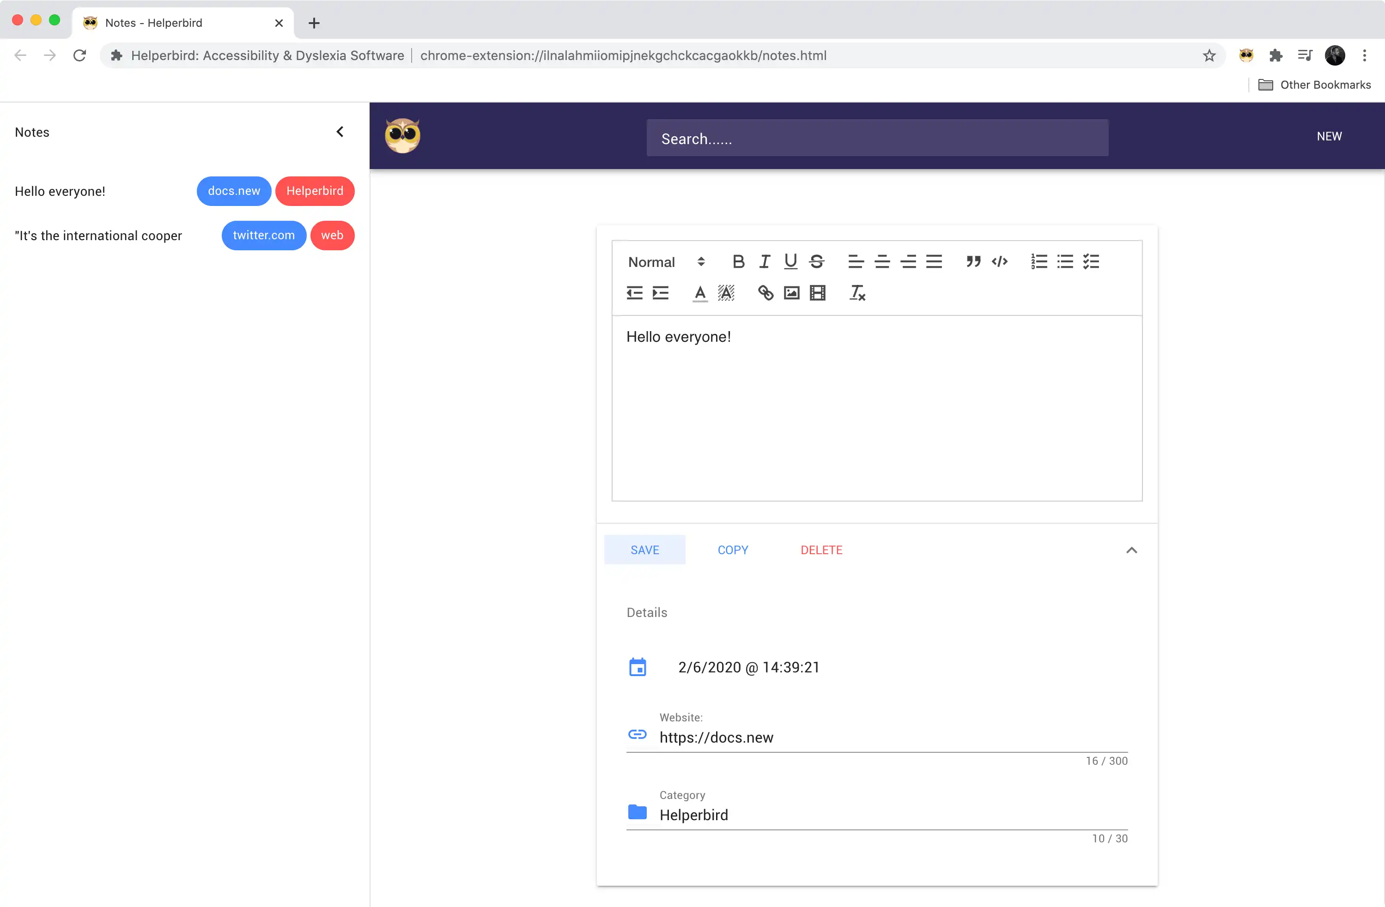Click the DELETE button
The width and height of the screenshot is (1385, 907).
[821, 550]
